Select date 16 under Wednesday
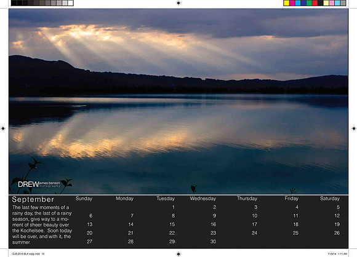This screenshot has width=357, height=257. tap(214, 224)
